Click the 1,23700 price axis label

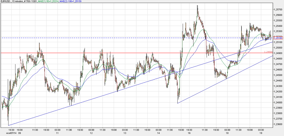[x=278, y=119]
